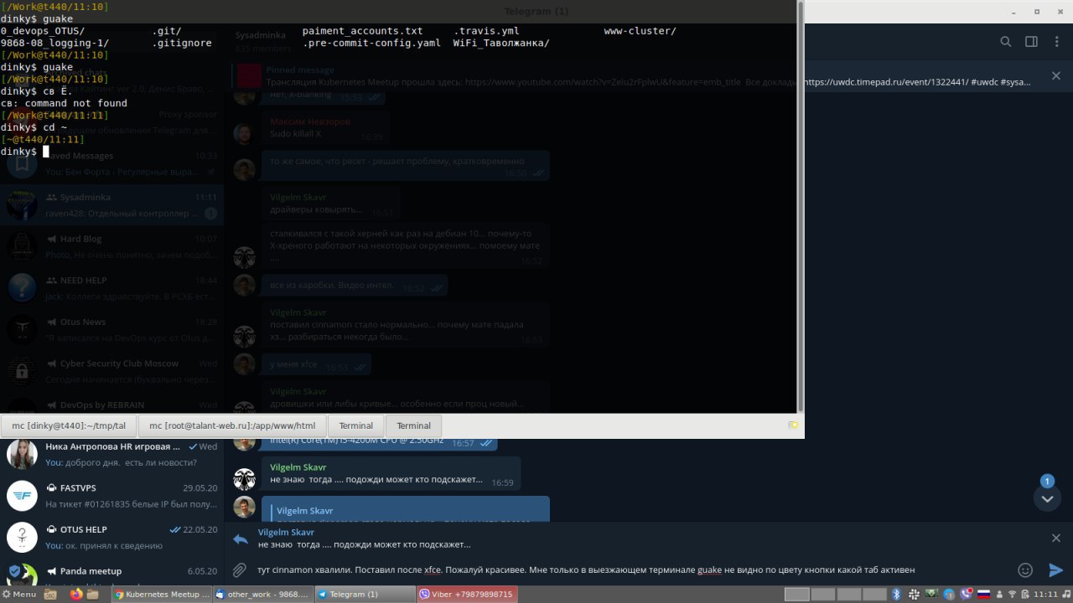This screenshot has height=603, width=1073.
Task: Send the typed Telegram message
Action: point(1055,569)
